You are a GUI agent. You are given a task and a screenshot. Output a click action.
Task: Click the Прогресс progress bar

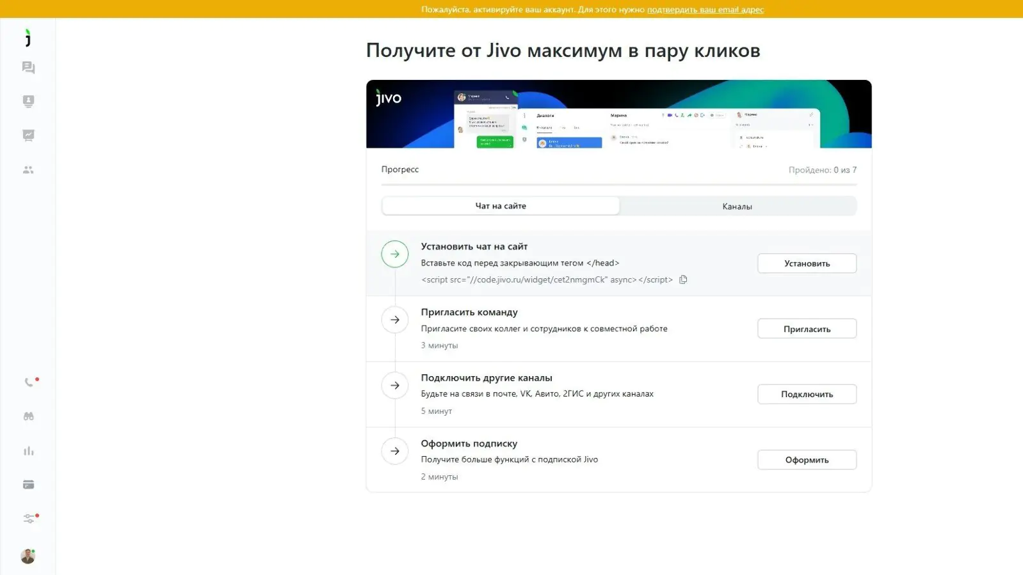pyautogui.click(x=619, y=184)
